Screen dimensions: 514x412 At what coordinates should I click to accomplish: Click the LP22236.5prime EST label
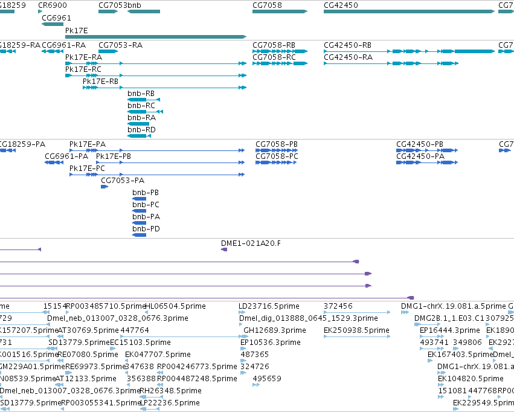pyautogui.click(x=170, y=403)
